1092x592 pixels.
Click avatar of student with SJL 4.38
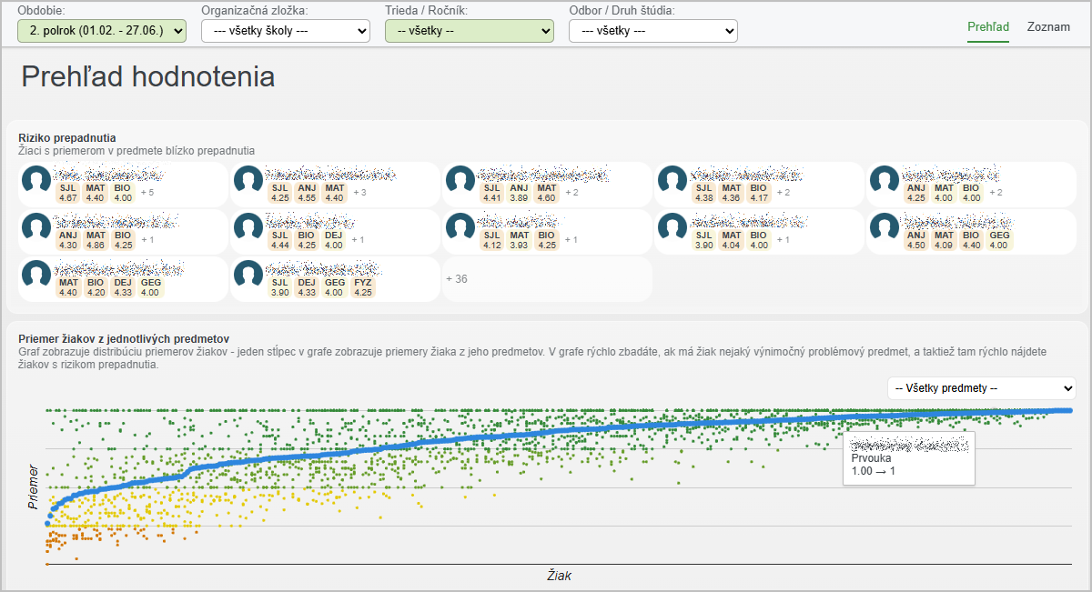pos(672,180)
